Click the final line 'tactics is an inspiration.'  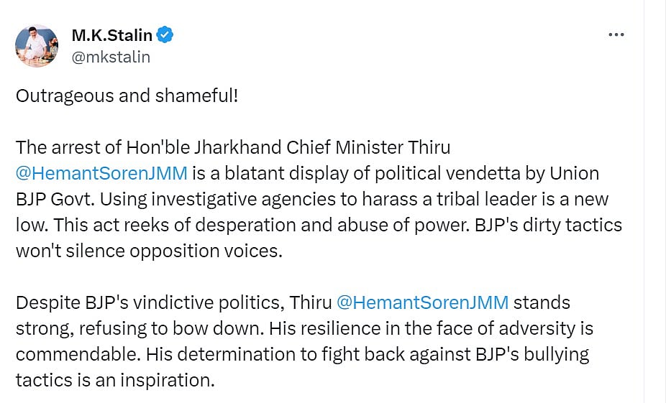(x=115, y=380)
